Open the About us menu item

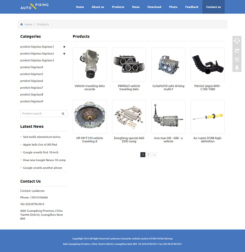[98, 7]
